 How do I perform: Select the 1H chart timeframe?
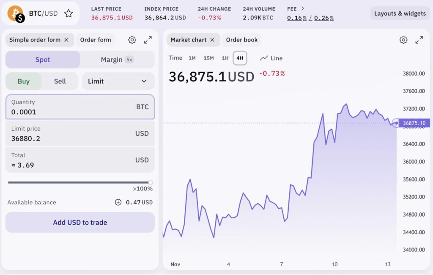[225, 58]
